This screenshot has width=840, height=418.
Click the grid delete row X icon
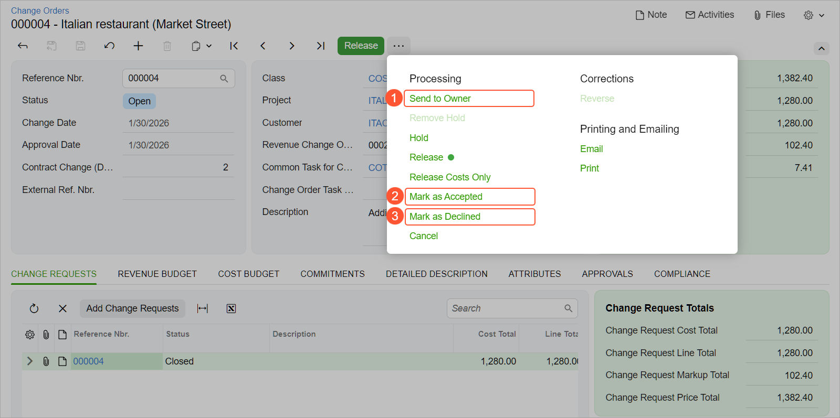click(x=62, y=308)
